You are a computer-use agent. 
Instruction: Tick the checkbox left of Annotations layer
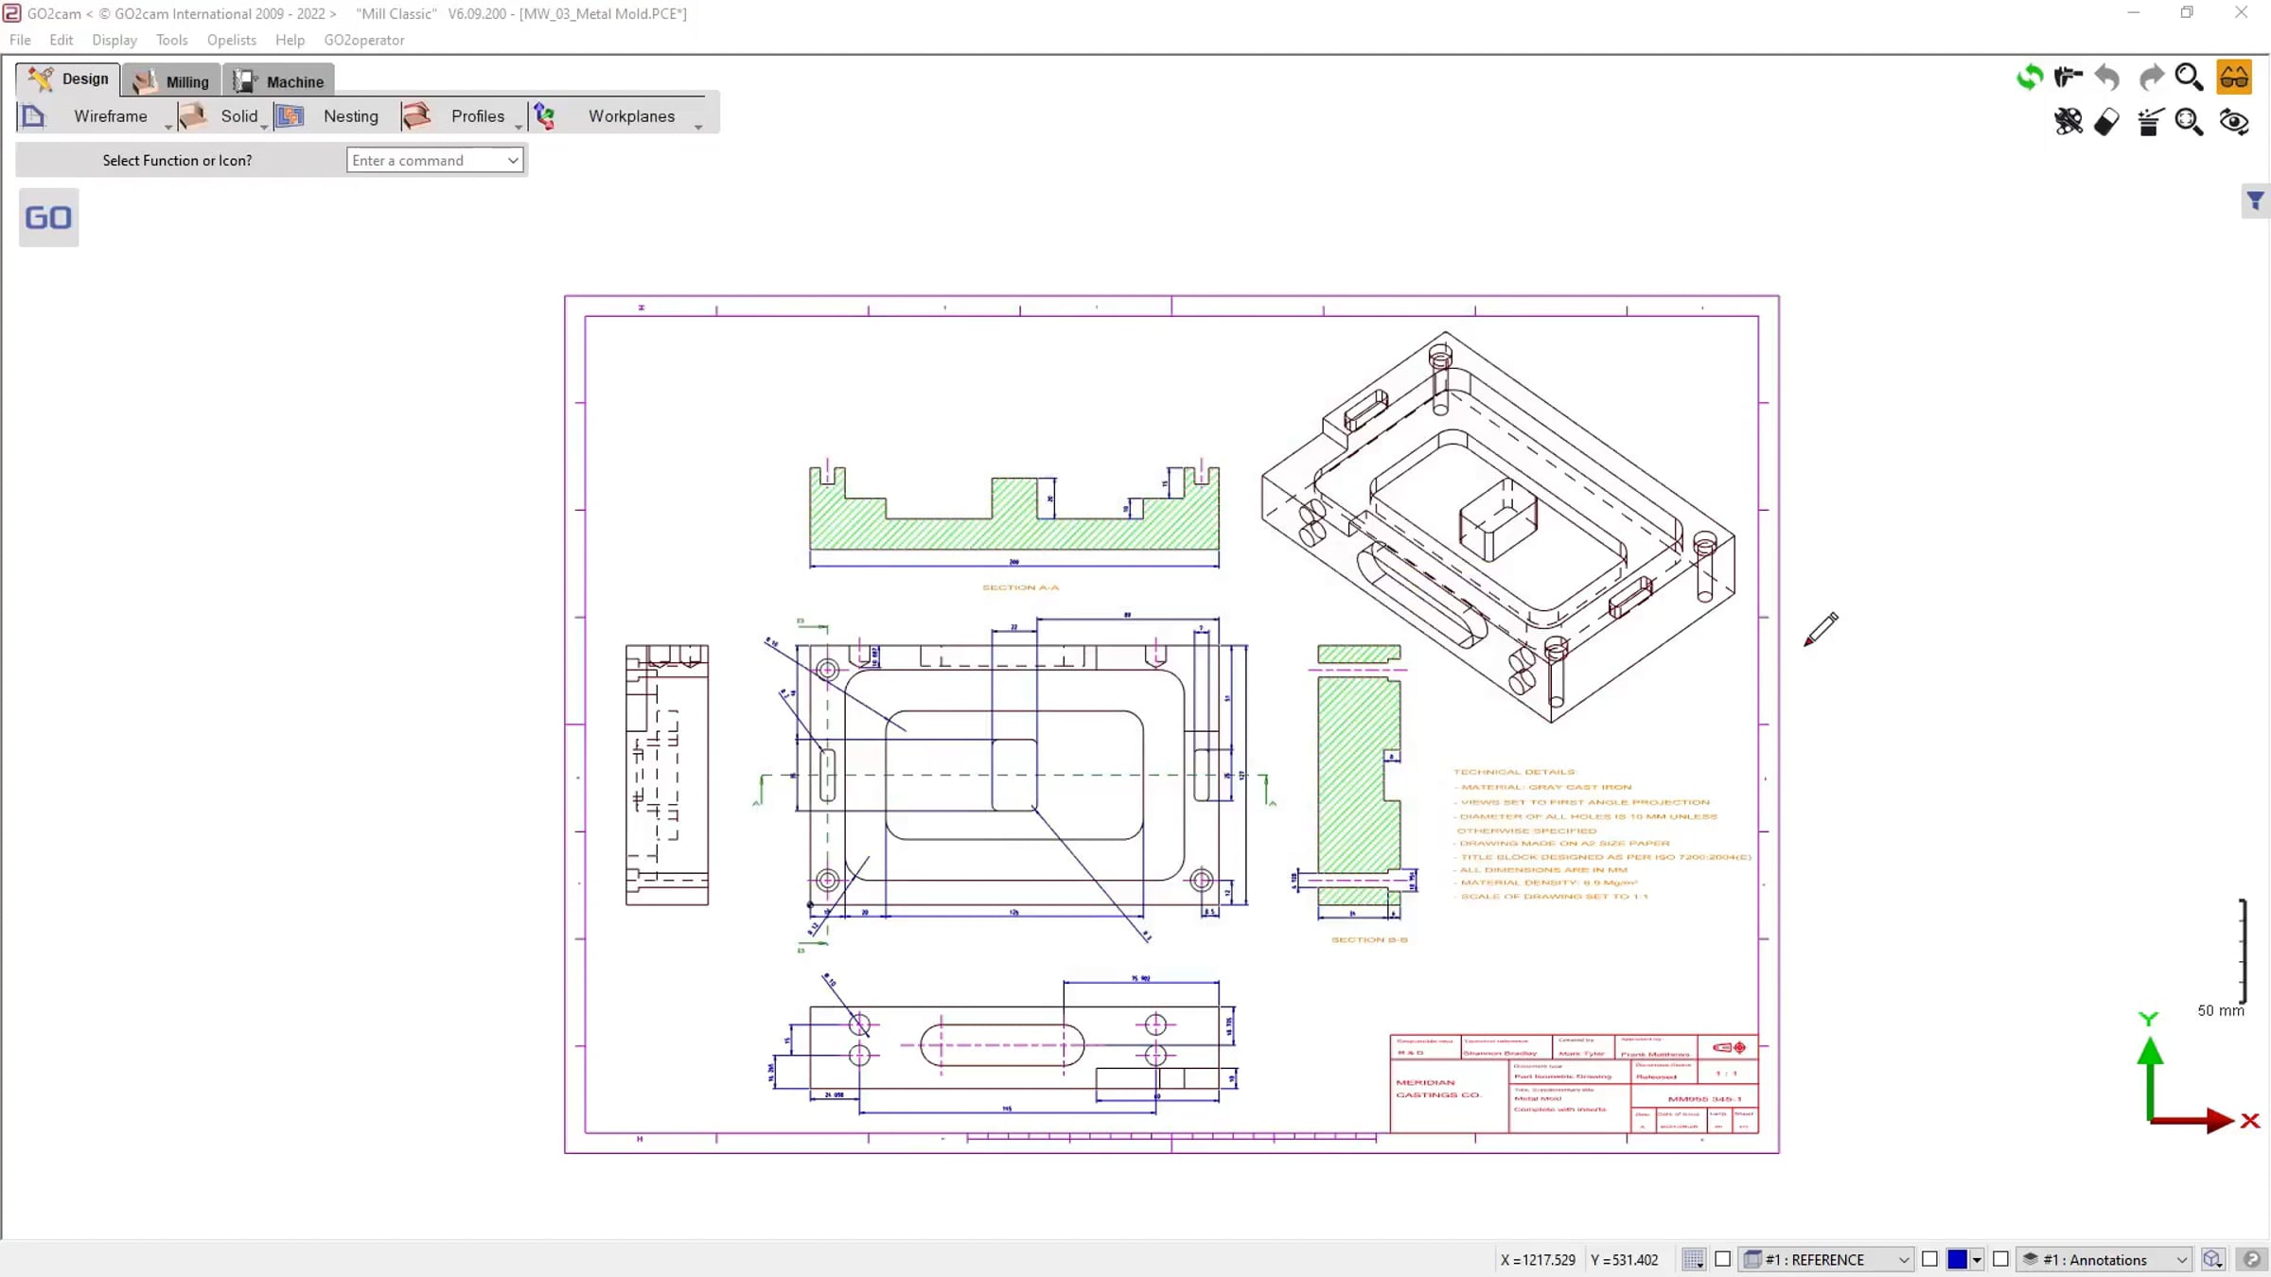(x=2000, y=1259)
